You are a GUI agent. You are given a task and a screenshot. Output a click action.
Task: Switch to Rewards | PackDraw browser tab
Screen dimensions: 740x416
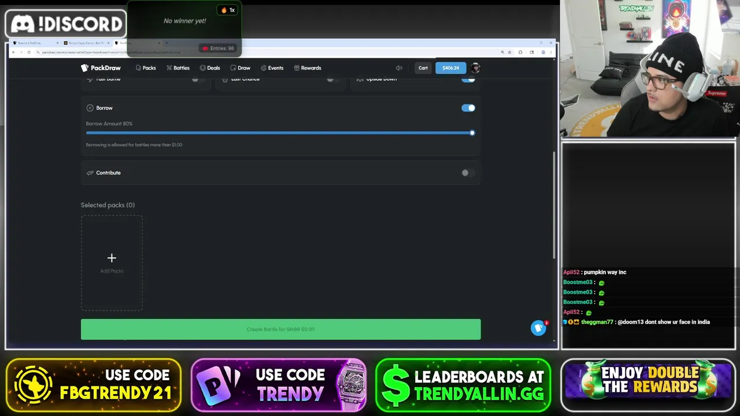click(35, 43)
